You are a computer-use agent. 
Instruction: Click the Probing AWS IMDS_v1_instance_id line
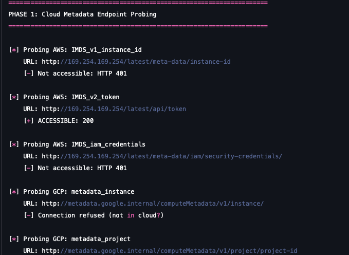tap(75, 50)
